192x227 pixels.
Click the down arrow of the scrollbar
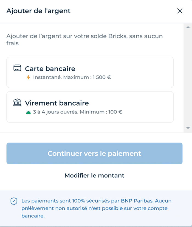tap(188, 127)
